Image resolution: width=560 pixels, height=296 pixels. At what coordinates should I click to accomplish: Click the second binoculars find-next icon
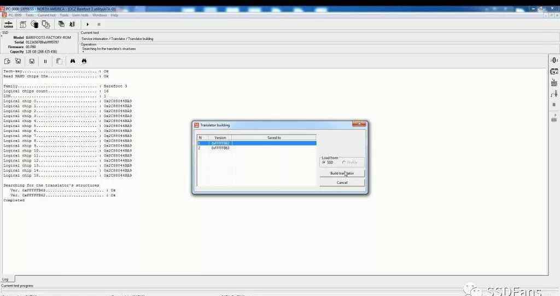[84, 61]
